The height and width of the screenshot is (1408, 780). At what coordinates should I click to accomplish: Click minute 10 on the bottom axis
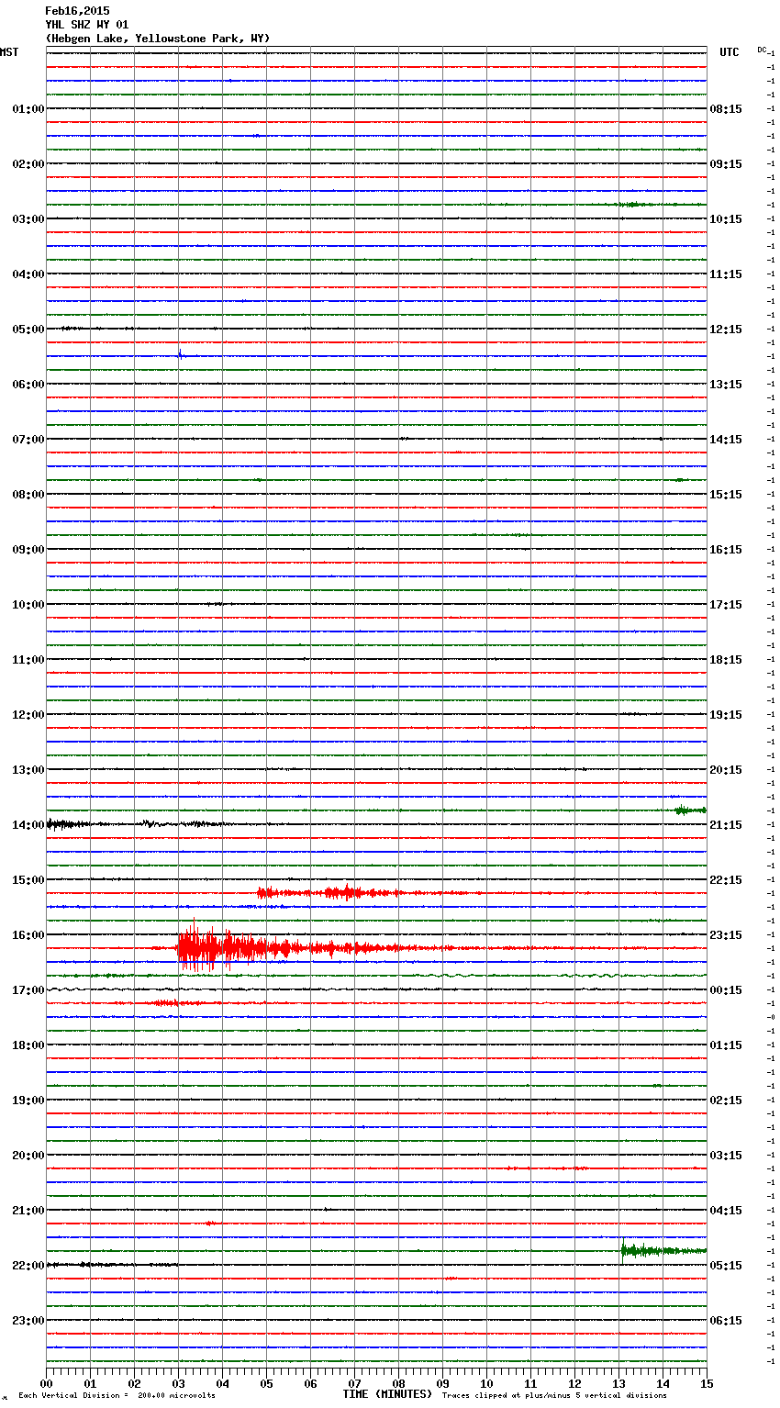[x=486, y=1383]
